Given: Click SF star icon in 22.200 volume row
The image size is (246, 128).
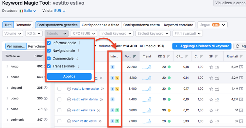Looking at the screenshot, I should click(x=211, y=67).
